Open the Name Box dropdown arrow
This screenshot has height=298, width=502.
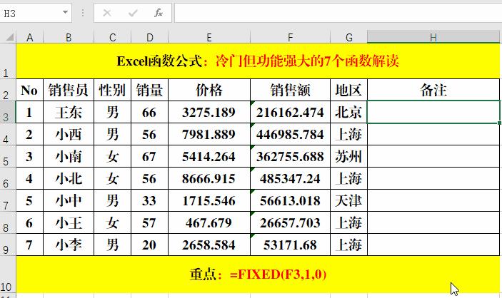[65, 12]
